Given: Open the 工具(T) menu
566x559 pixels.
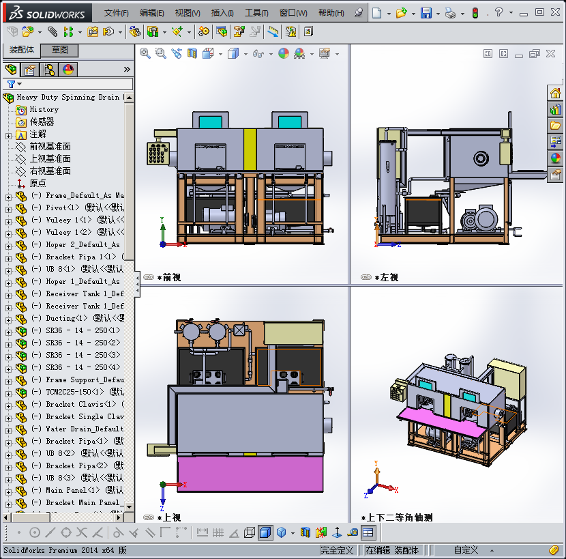Looking at the screenshot, I should [256, 13].
